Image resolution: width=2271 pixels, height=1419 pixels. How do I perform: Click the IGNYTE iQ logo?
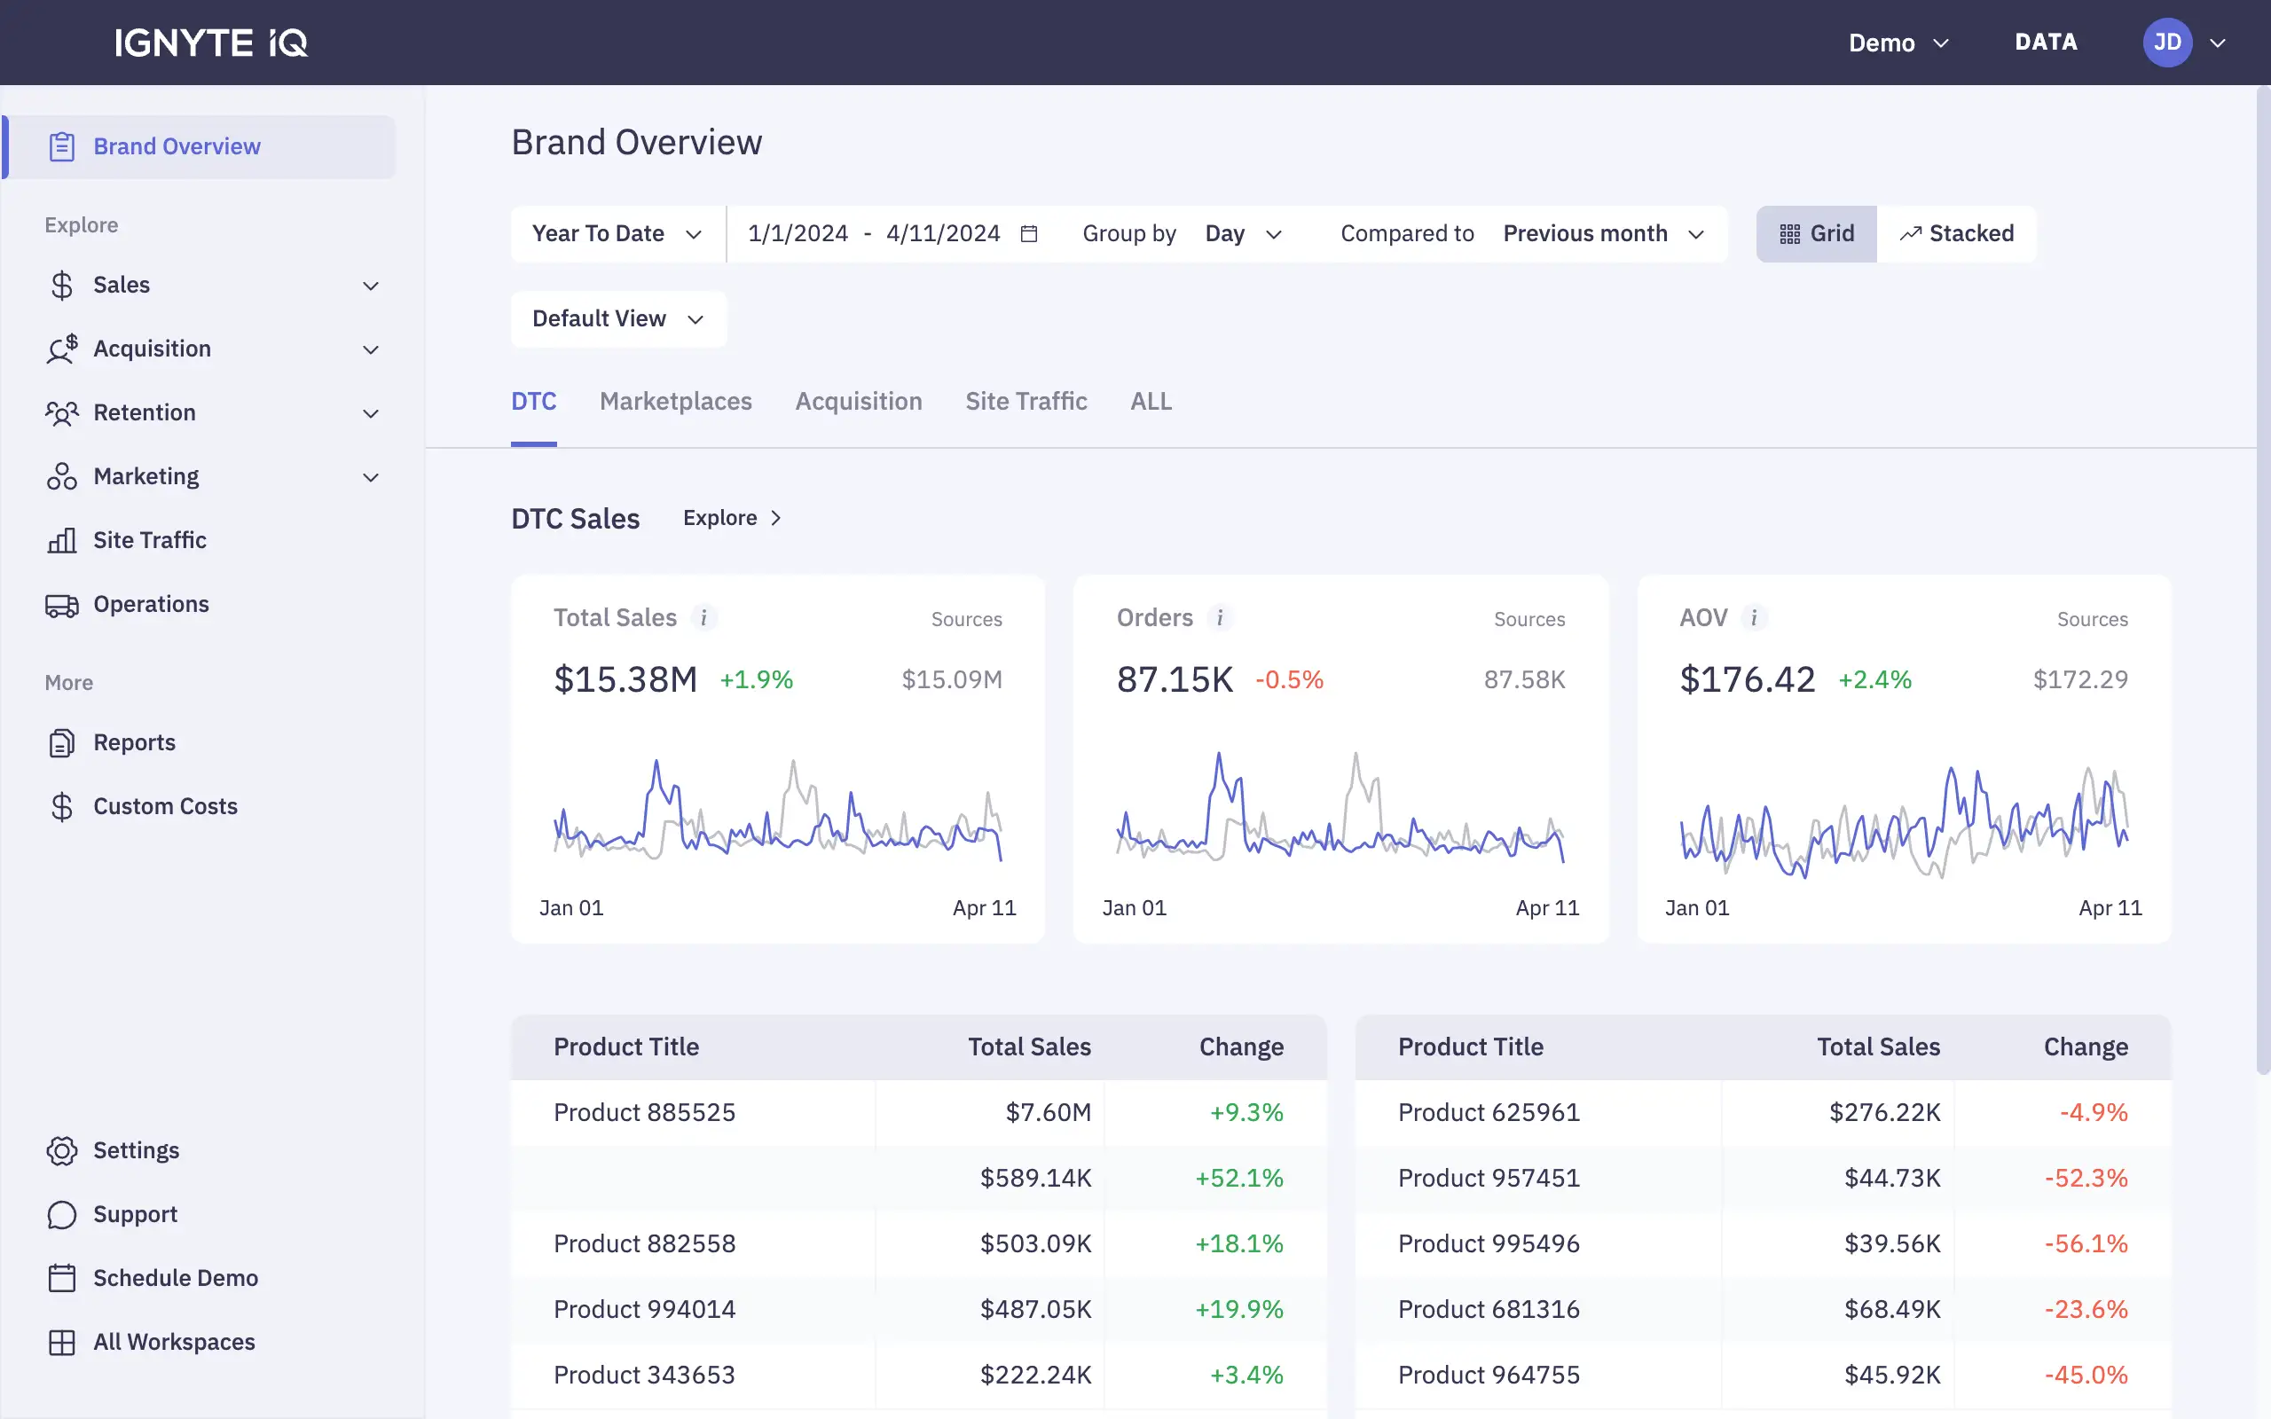coord(211,43)
